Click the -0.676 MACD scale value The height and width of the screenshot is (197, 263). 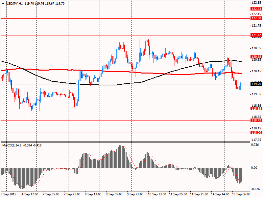pos(255,189)
